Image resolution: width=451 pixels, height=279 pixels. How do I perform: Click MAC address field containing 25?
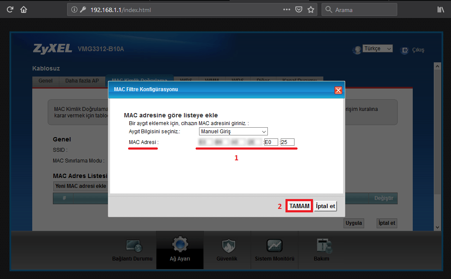(287, 142)
